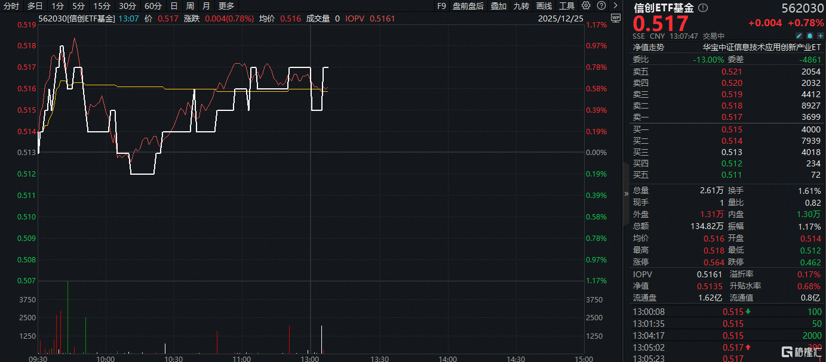Expand toolbar with the right chevron arrow

coord(615,6)
